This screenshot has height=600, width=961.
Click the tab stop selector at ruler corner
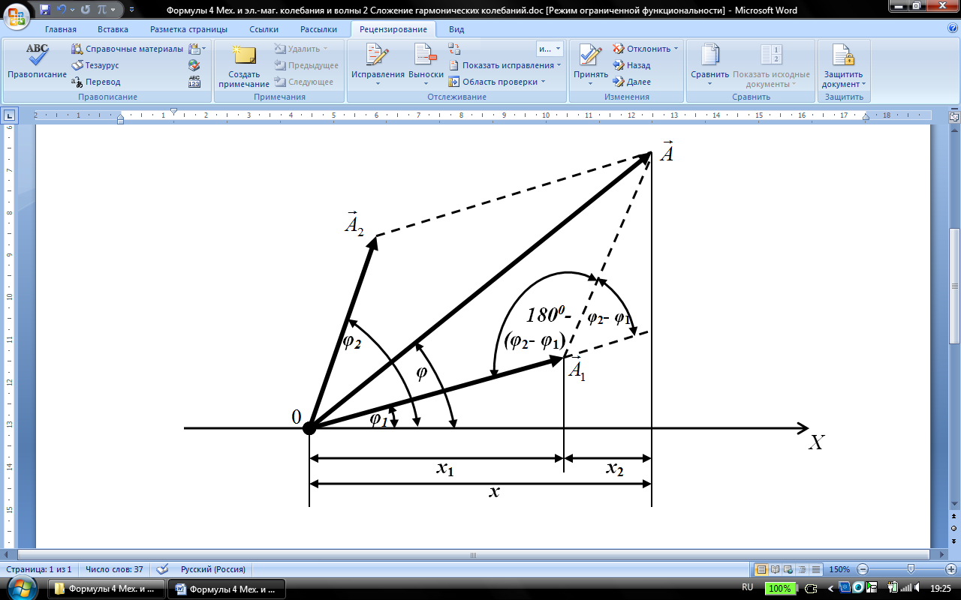point(9,116)
